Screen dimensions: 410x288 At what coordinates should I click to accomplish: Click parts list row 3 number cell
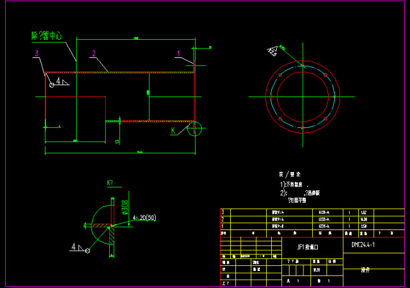pos(223,213)
